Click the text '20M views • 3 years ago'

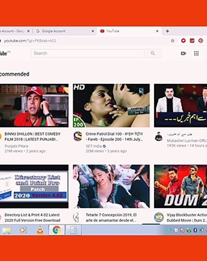106,151
